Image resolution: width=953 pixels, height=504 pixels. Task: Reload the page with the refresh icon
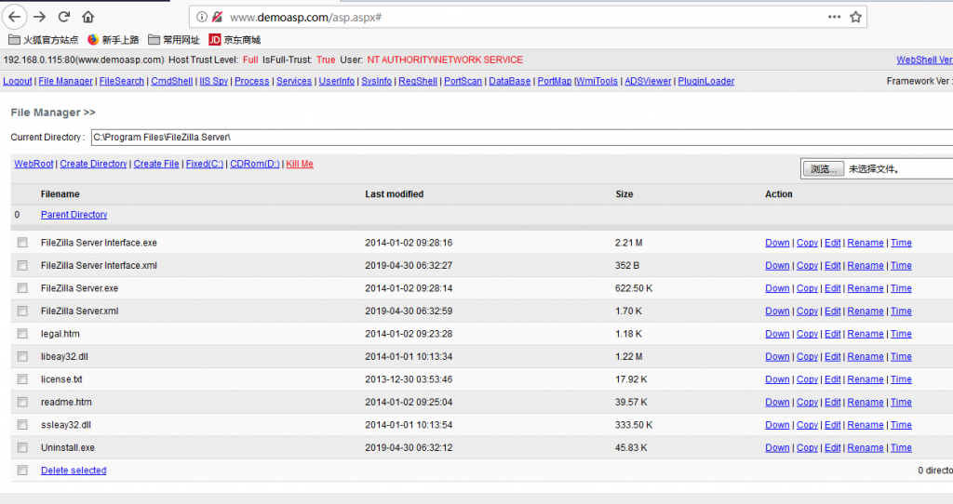coord(64,17)
